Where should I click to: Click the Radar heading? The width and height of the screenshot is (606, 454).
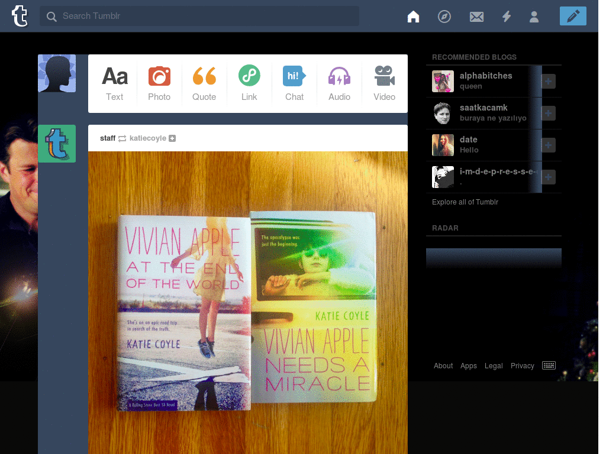[x=445, y=228]
